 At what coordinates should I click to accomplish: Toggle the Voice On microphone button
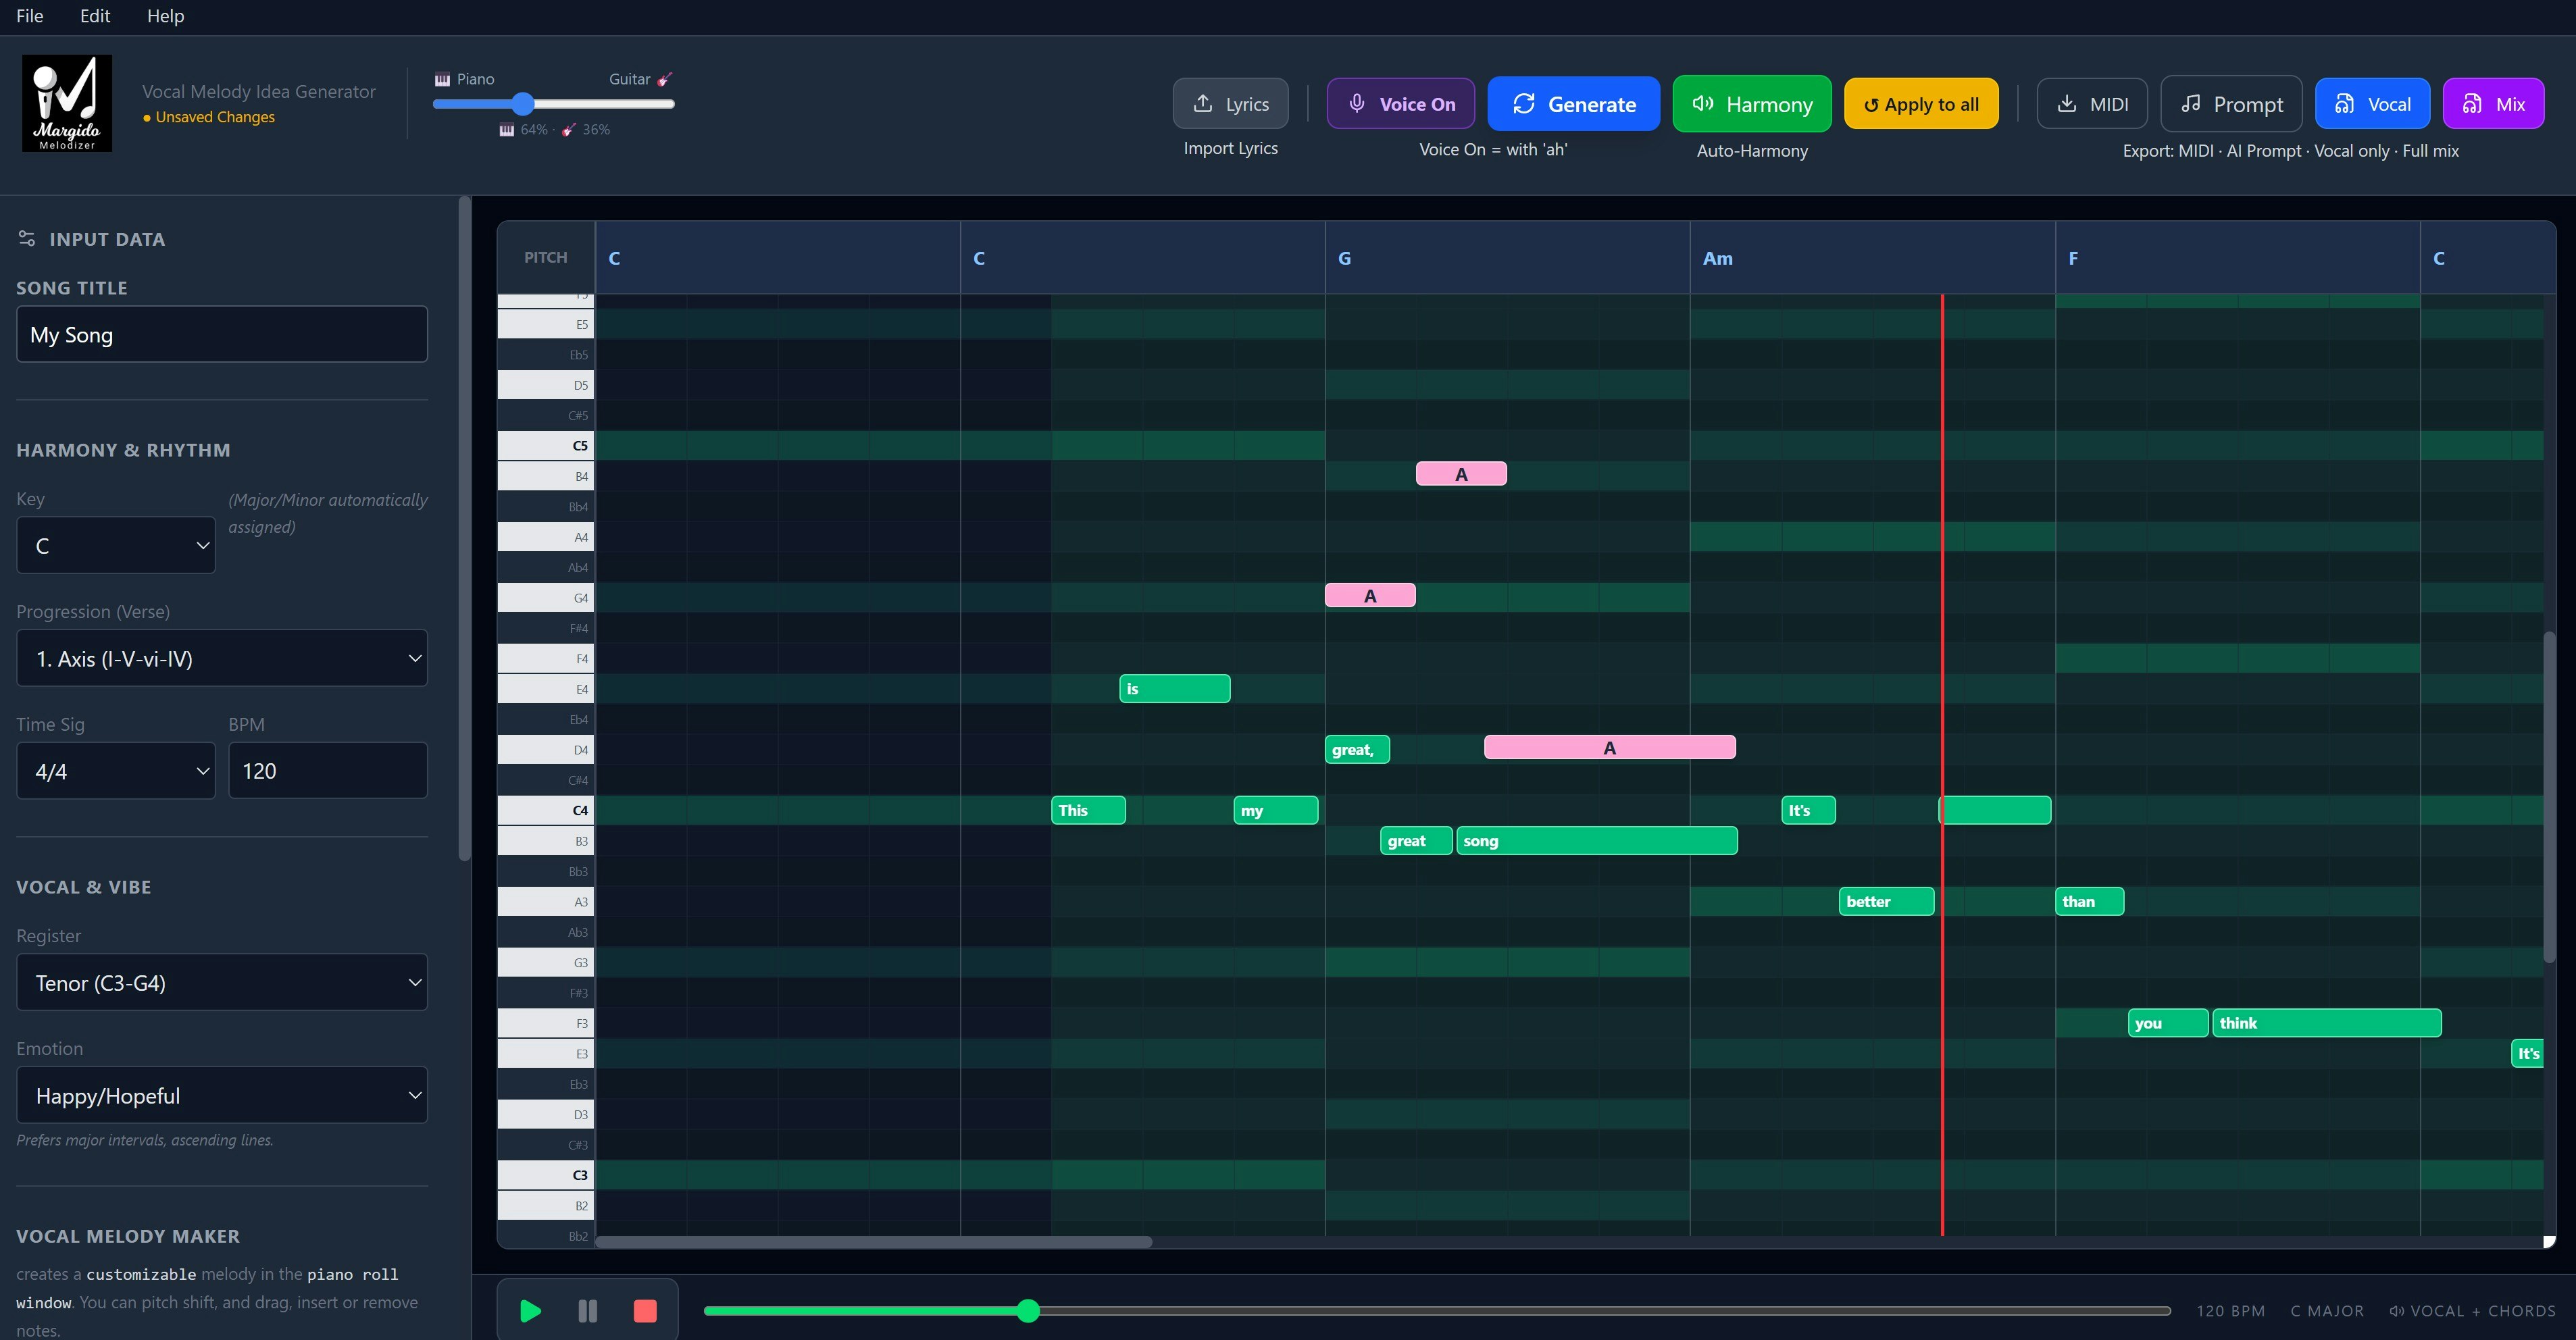tap(1400, 104)
